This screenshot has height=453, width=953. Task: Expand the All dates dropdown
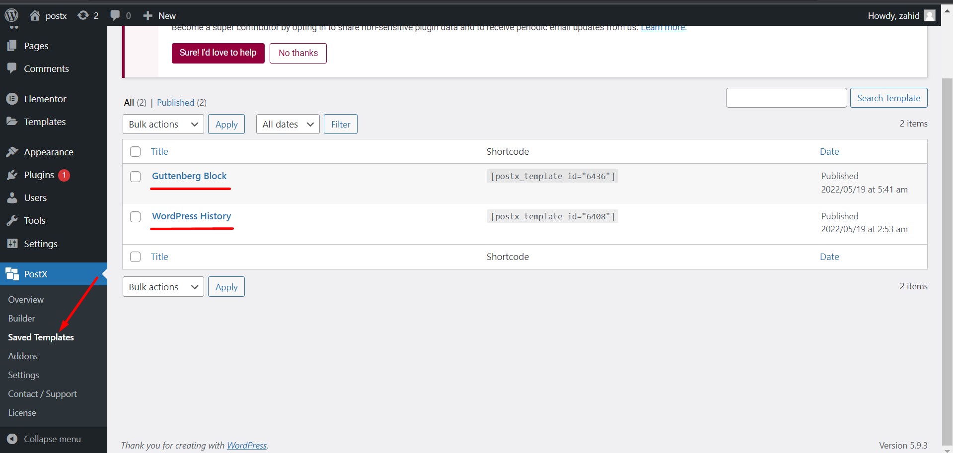(x=288, y=124)
